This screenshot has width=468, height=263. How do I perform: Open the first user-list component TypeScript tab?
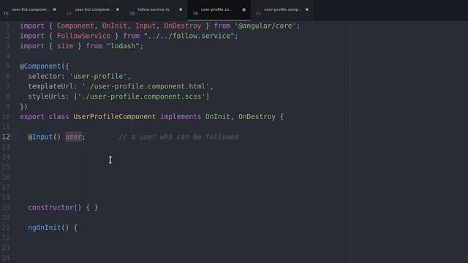[31, 9]
